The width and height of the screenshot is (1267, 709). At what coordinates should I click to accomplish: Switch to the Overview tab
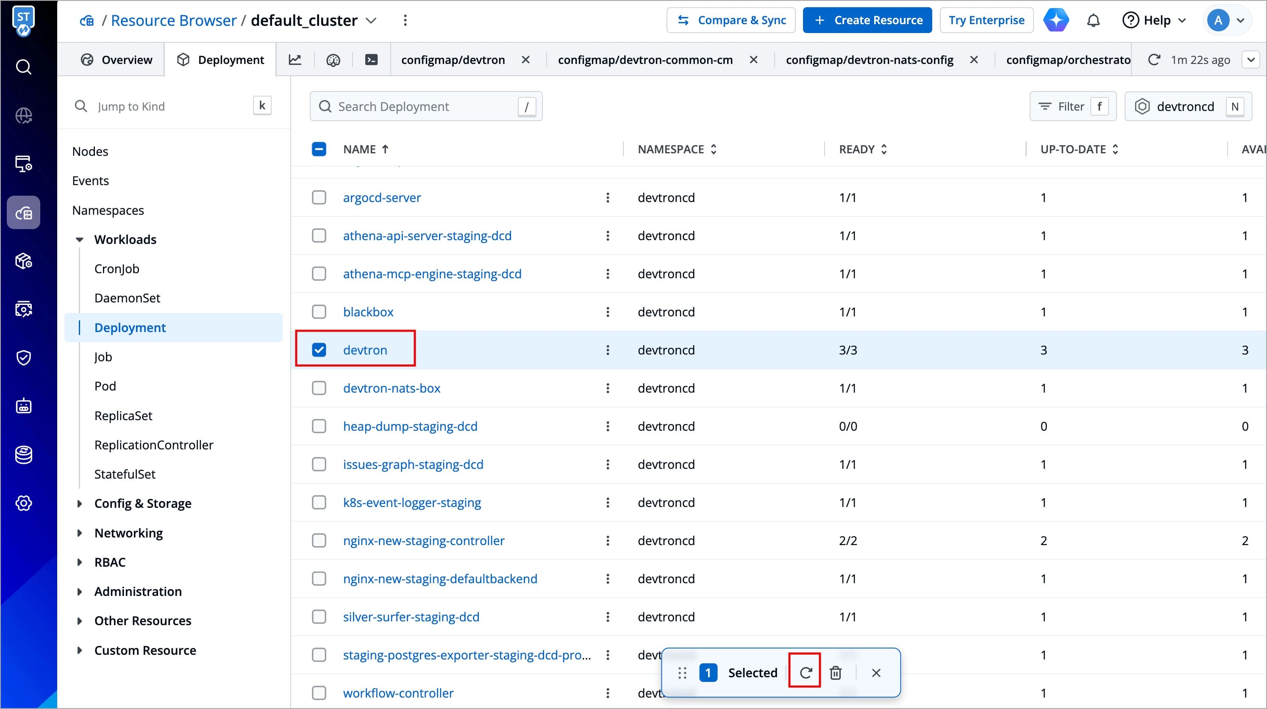pyautogui.click(x=117, y=60)
